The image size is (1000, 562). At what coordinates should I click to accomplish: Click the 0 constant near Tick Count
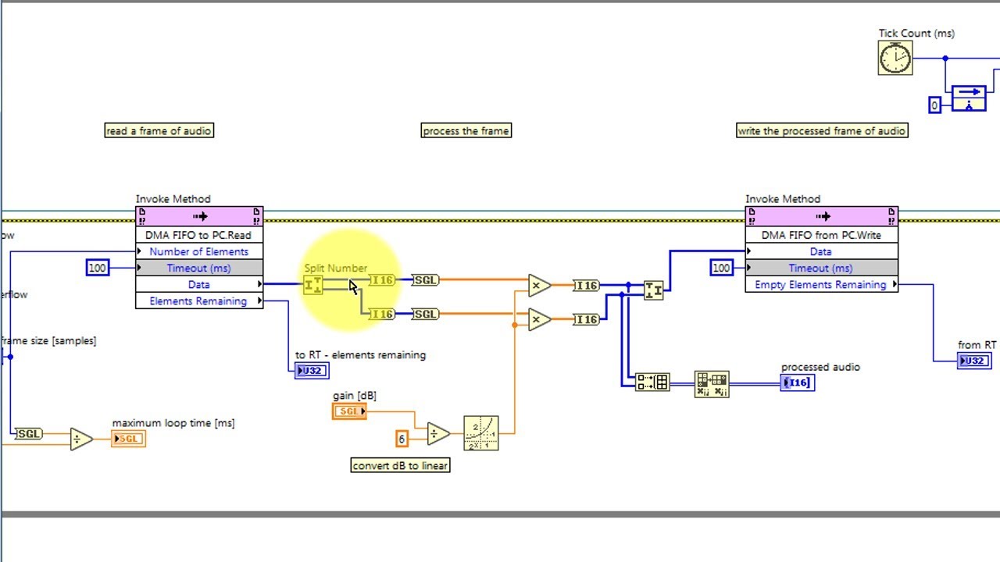tap(934, 105)
